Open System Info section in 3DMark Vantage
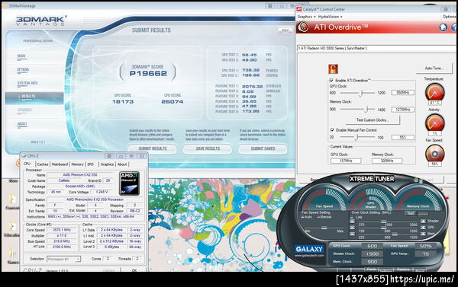Viewport: 458px width, 287px height. point(27,83)
